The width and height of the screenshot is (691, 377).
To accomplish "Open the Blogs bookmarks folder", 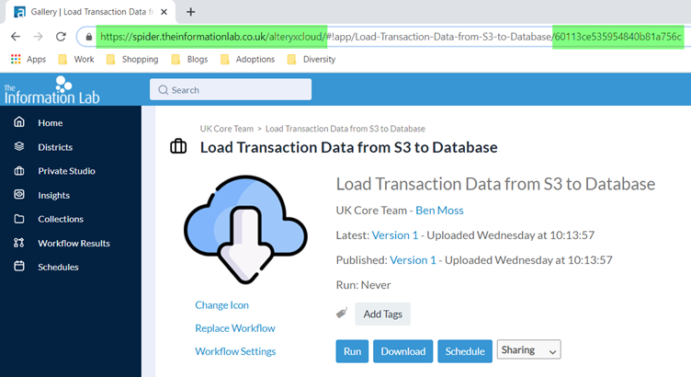I will click(x=189, y=59).
